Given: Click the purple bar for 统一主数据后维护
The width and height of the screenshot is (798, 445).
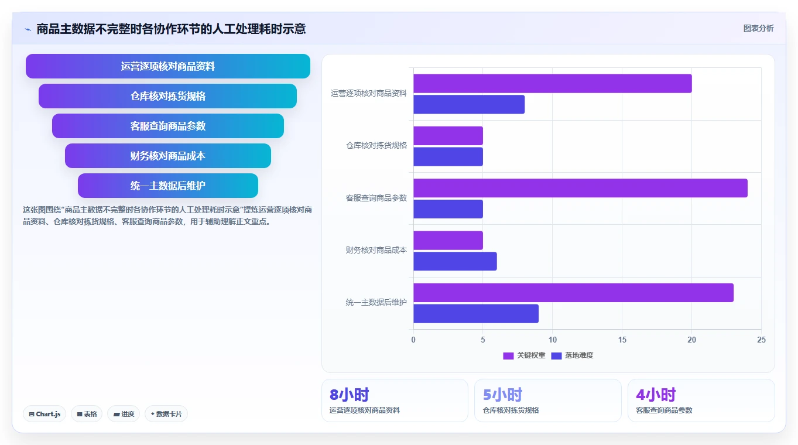Looking at the screenshot, I should (573, 293).
